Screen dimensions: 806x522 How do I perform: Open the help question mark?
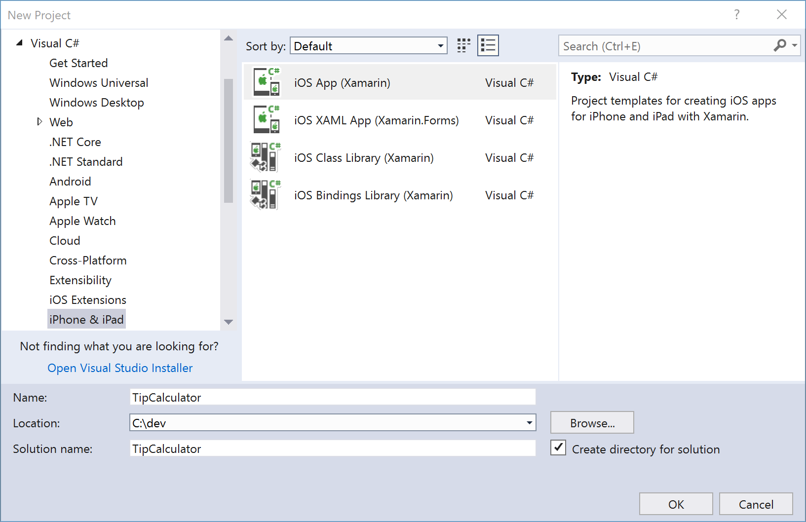pos(737,15)
